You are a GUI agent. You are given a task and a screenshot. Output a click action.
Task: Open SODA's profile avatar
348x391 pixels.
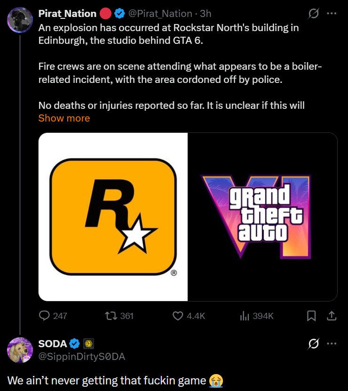click(20, 350)
